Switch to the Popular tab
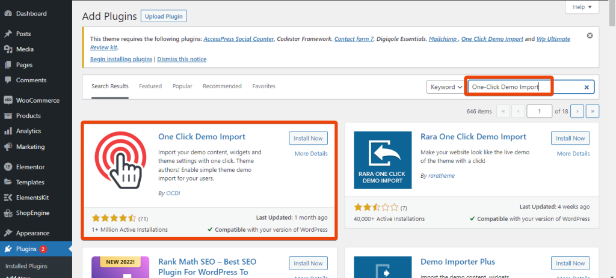616x278 pixels. coord(182,86)
